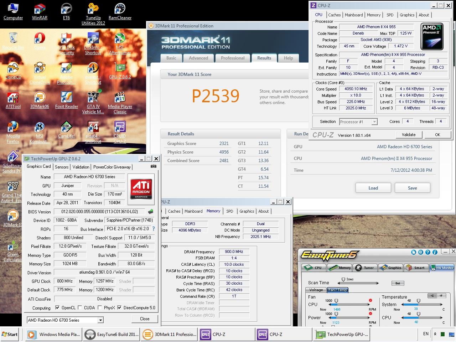Show hidden system tray icons arrow
The width and height of the screenshot is (456, 342).
(x=435, y=334)
